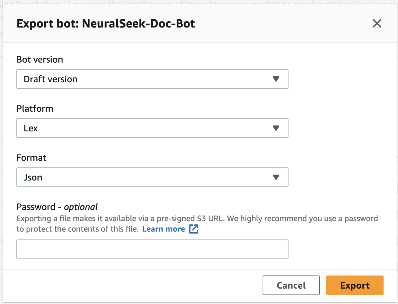Click the dialog title 'Export bot: NeuralSeek-Doc-Bot'
Screen dimensions: 398x304
coord(106,24)
